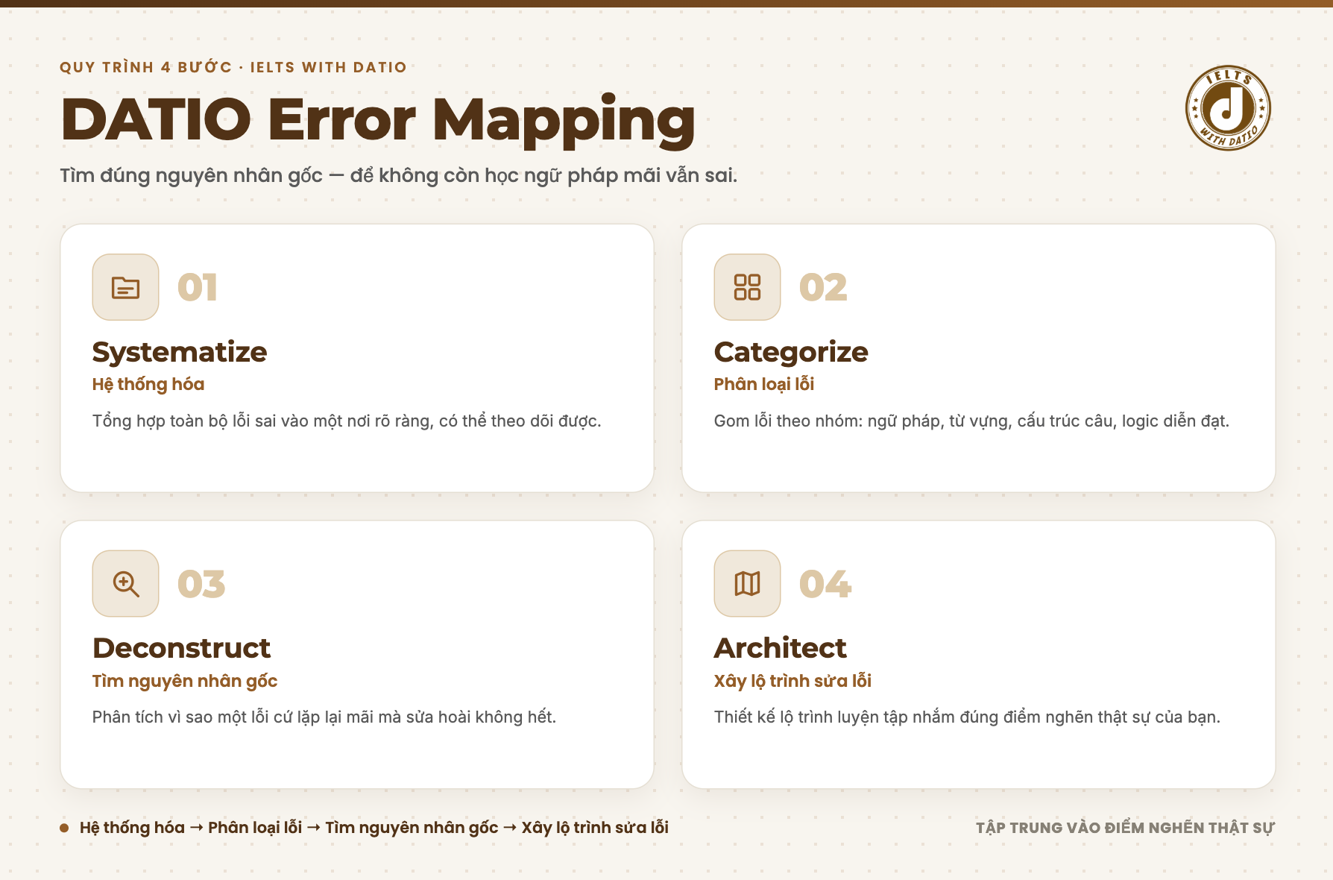The height and width of the screenshot is (880, 1333).
Task: Select the Deconstruct card heading
Action: point(181,648)
